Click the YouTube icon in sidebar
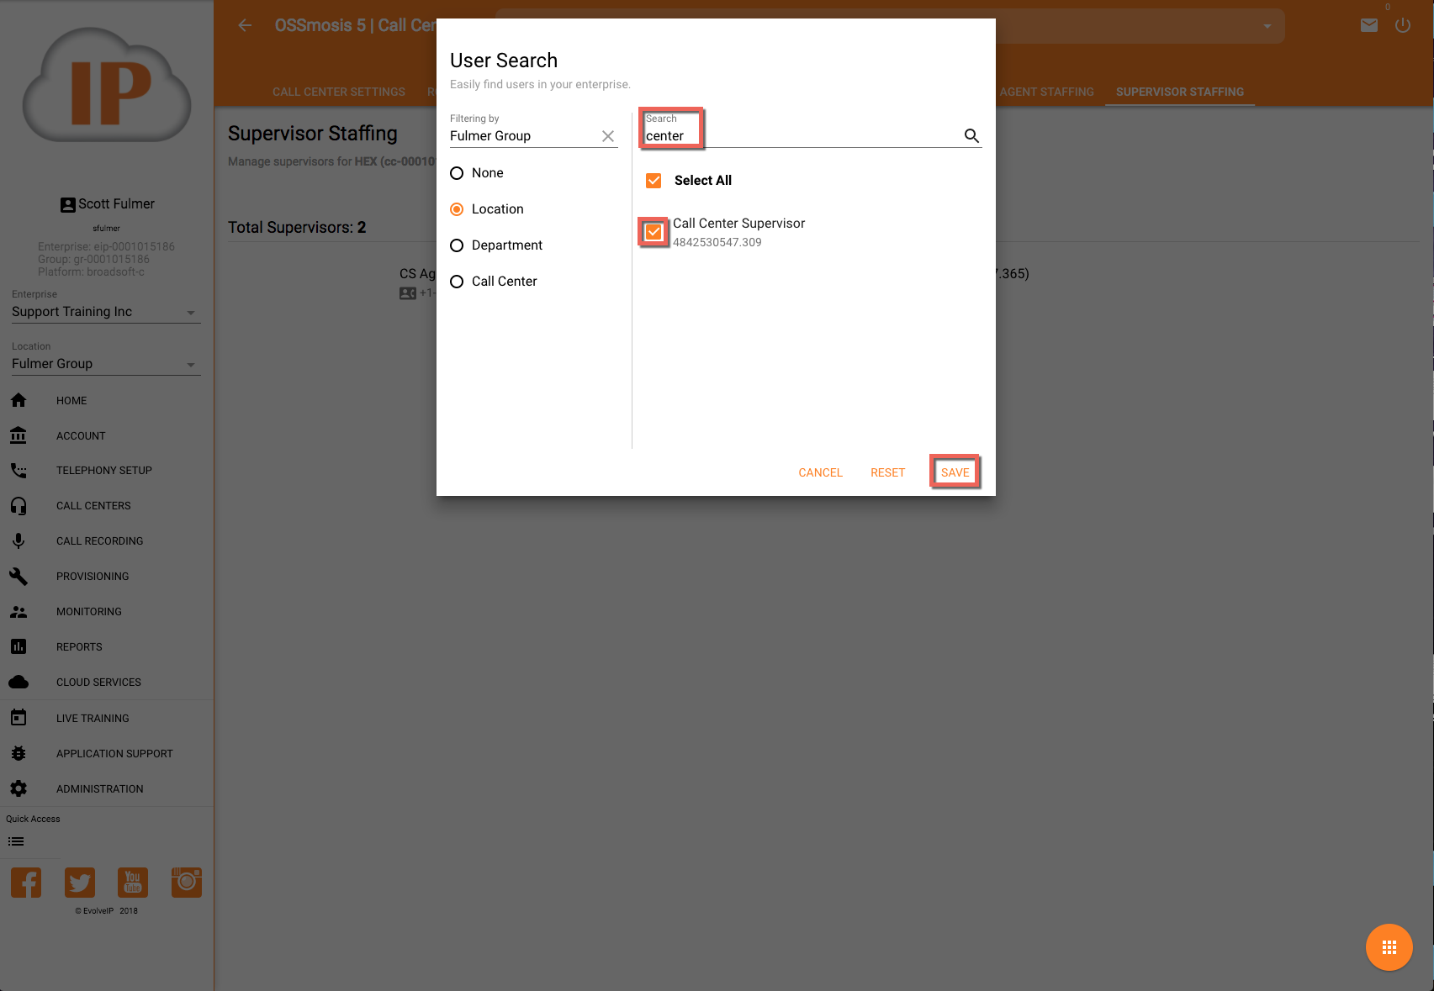1434x991 pixels. (x=133, y=883)
